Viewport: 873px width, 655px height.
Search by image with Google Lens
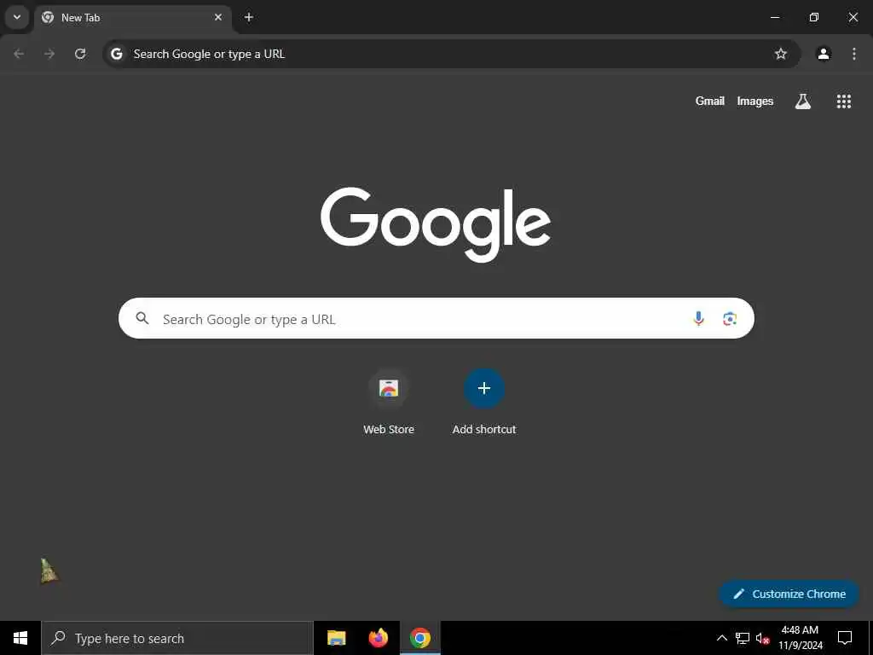coord(730,319)
